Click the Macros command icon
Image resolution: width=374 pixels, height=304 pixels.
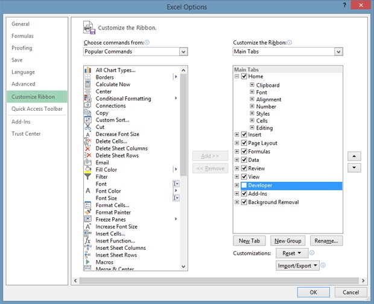click(88, 262)
